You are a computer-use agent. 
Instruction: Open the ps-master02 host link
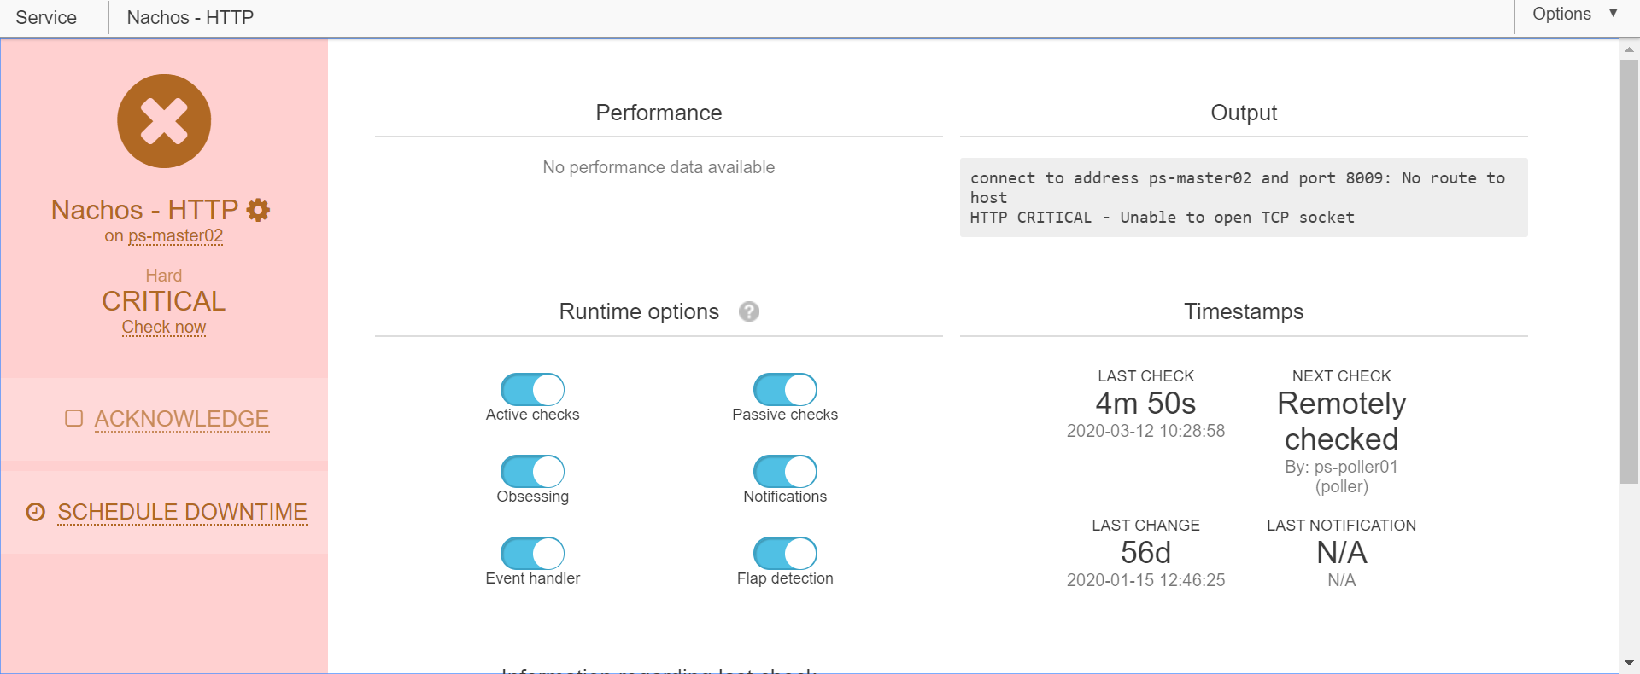(x=175, y=236)
